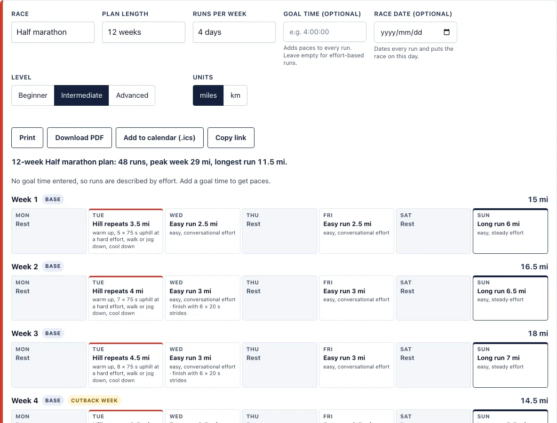Select Week 3 Tuesday Hill repeats 4.5 mi card

[x=126, y=365]
